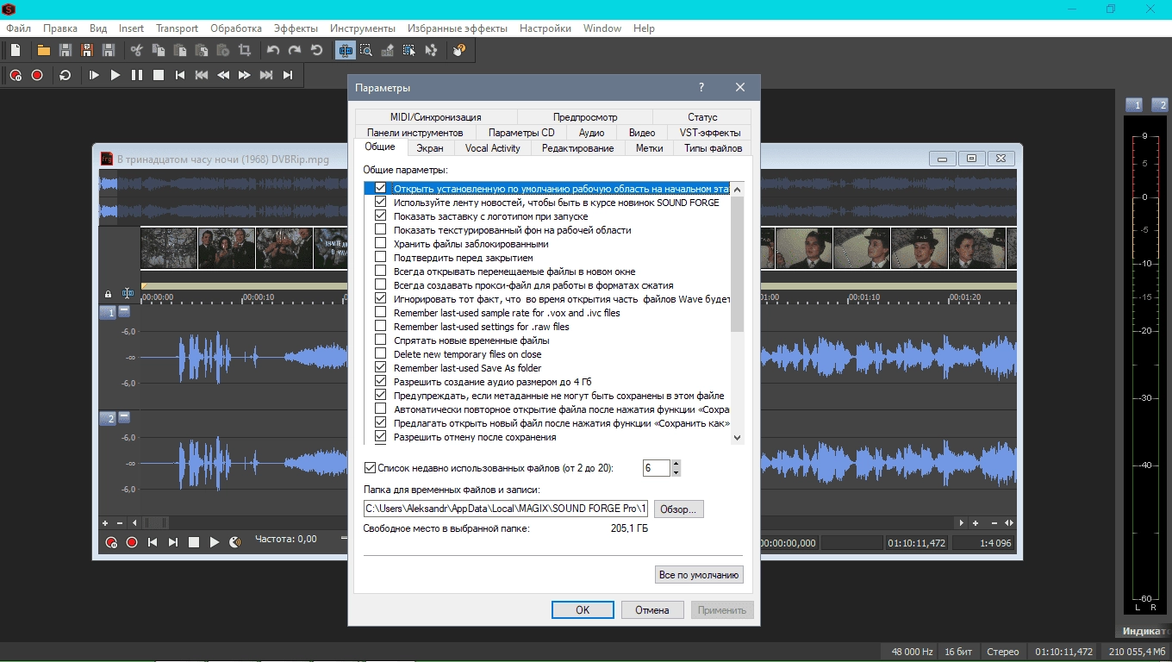Click the recent files number field
Viewport: 1172px width, 662px height.
pos(657,468)
